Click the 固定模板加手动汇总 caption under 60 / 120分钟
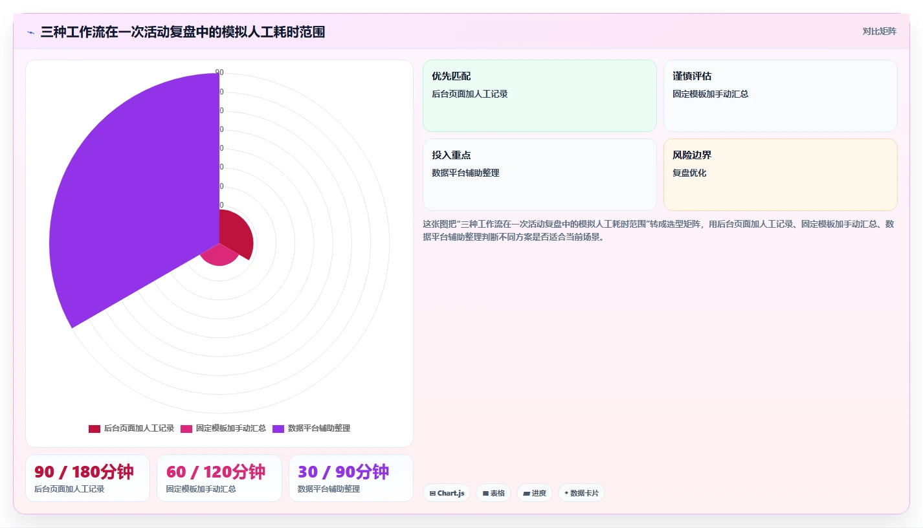923x528 pixels. coord(201,489)
